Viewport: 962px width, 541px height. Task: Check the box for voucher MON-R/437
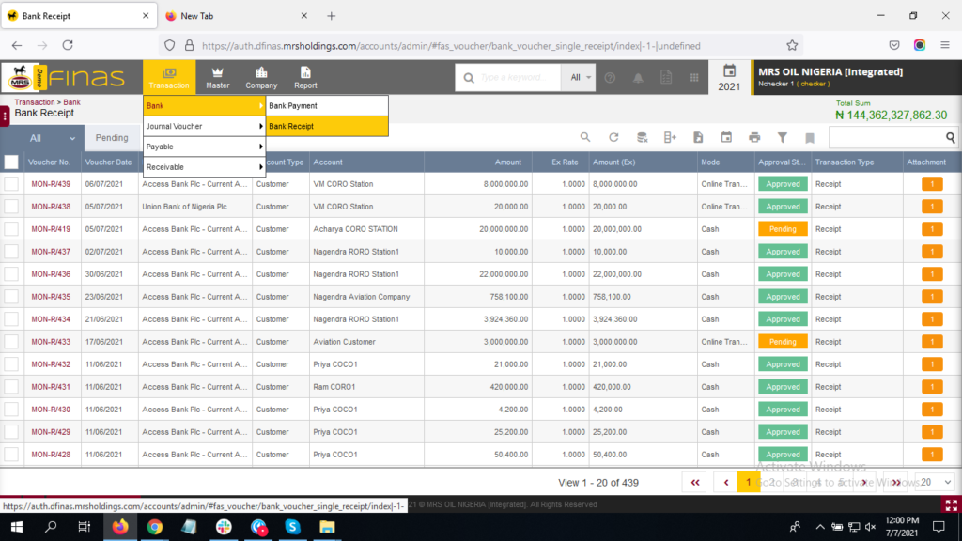pos(11,252)
